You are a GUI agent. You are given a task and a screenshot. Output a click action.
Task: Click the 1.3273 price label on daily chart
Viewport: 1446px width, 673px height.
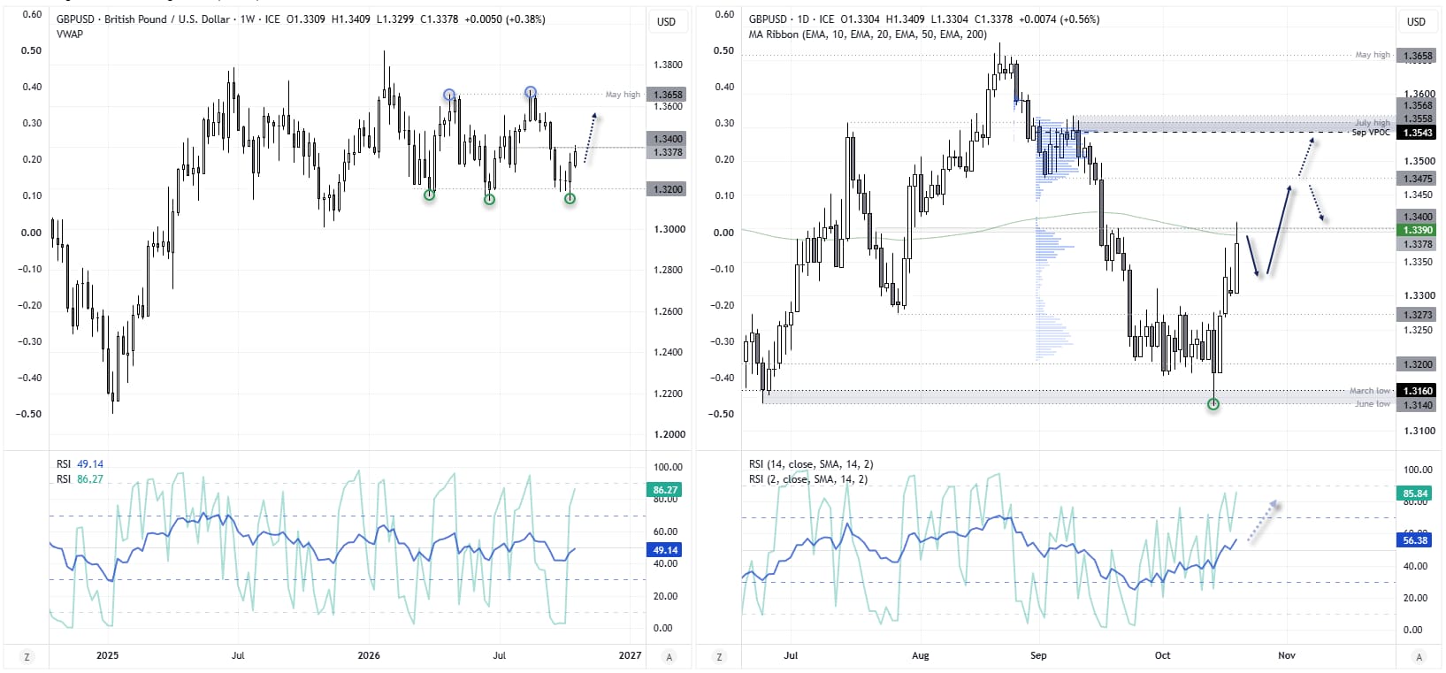[1418, 315]
